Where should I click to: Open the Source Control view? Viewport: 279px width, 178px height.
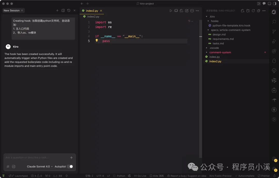coord(274,32)
